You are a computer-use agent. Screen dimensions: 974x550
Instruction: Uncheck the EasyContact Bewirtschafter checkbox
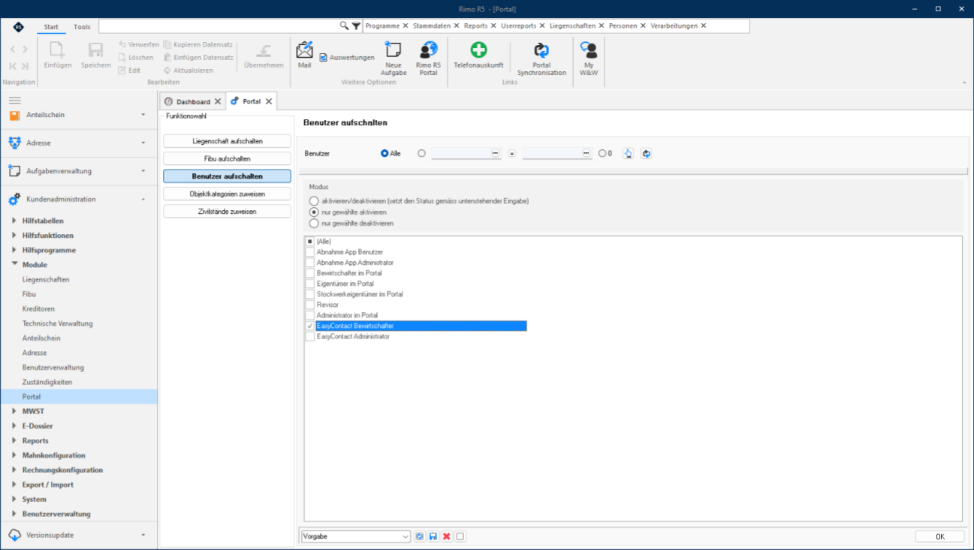(309, 326)
